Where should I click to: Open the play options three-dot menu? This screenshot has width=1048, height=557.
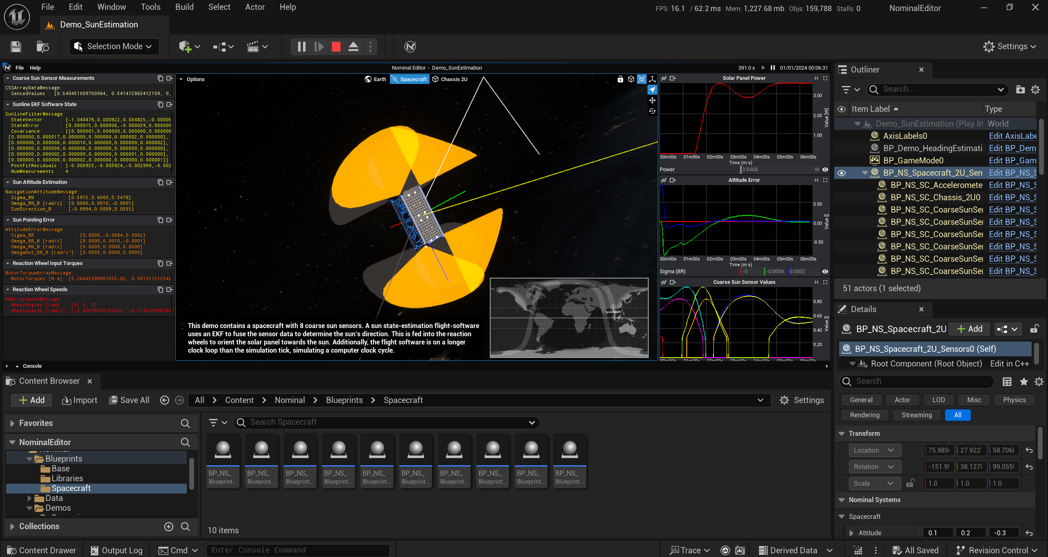coord(371,47)
